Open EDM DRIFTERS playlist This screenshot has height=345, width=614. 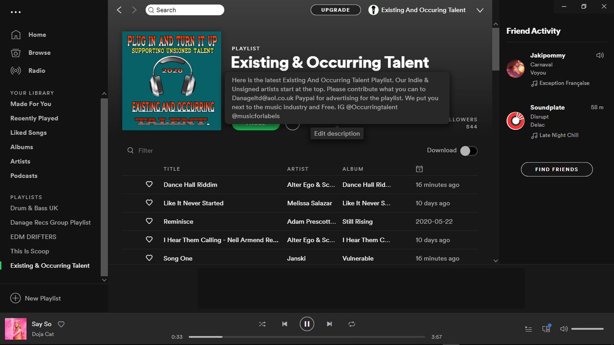click(x=33, y=237)
